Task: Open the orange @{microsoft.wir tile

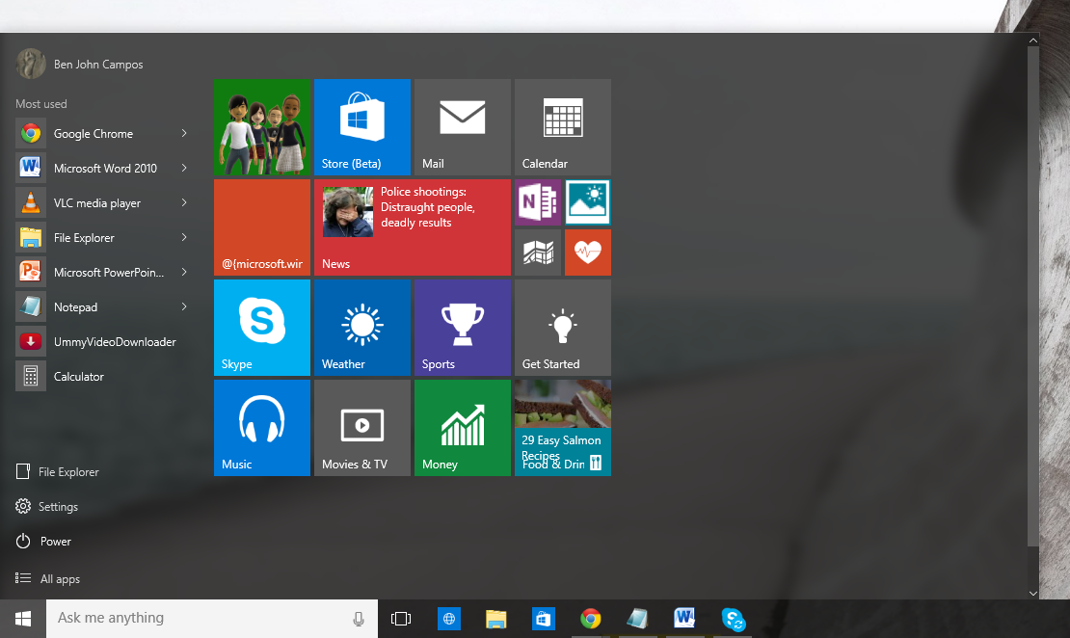Action: click(262, 227)
